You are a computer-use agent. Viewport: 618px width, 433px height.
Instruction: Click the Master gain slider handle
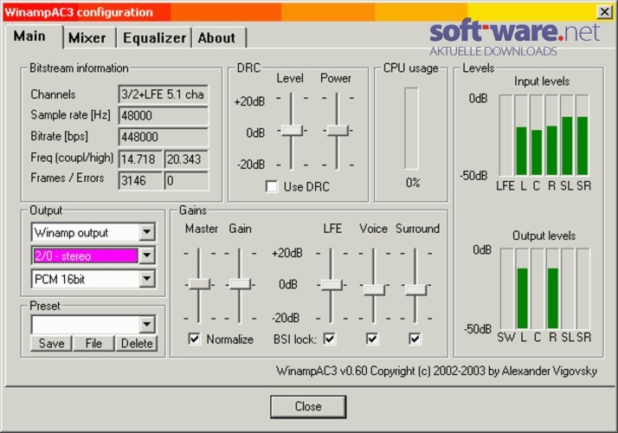pyautogui.click(x=199, y=284)
